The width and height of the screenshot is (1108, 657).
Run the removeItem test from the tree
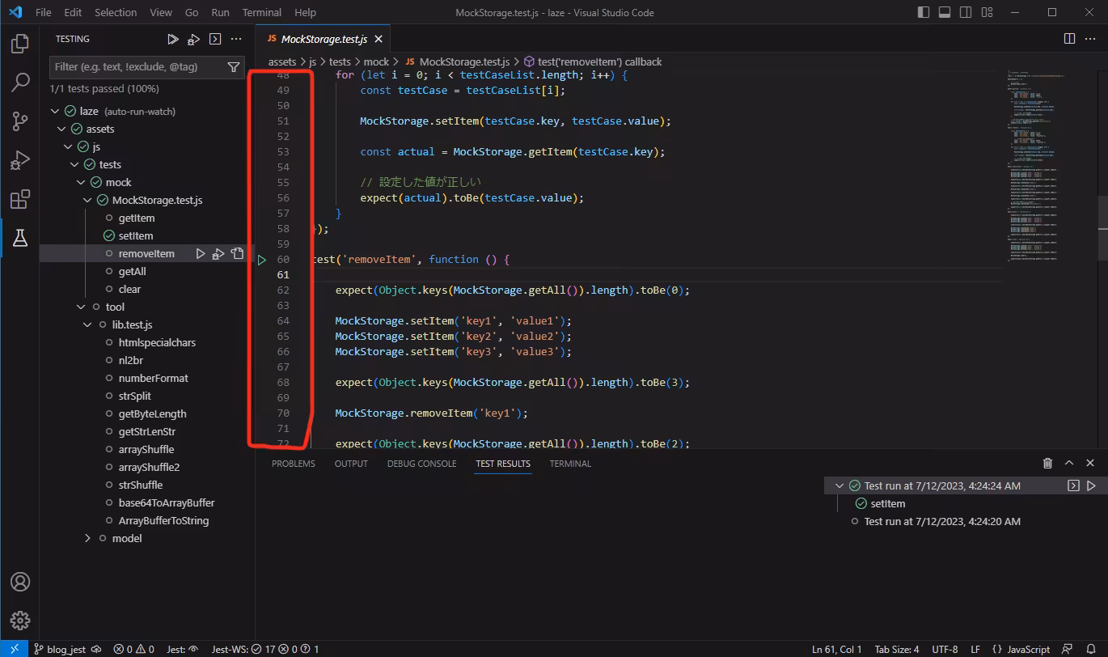tap(201, 253)
